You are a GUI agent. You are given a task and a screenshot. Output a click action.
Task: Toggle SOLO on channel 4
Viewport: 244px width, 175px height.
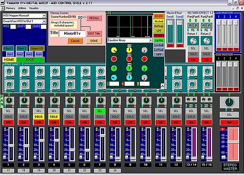(54, 117)
